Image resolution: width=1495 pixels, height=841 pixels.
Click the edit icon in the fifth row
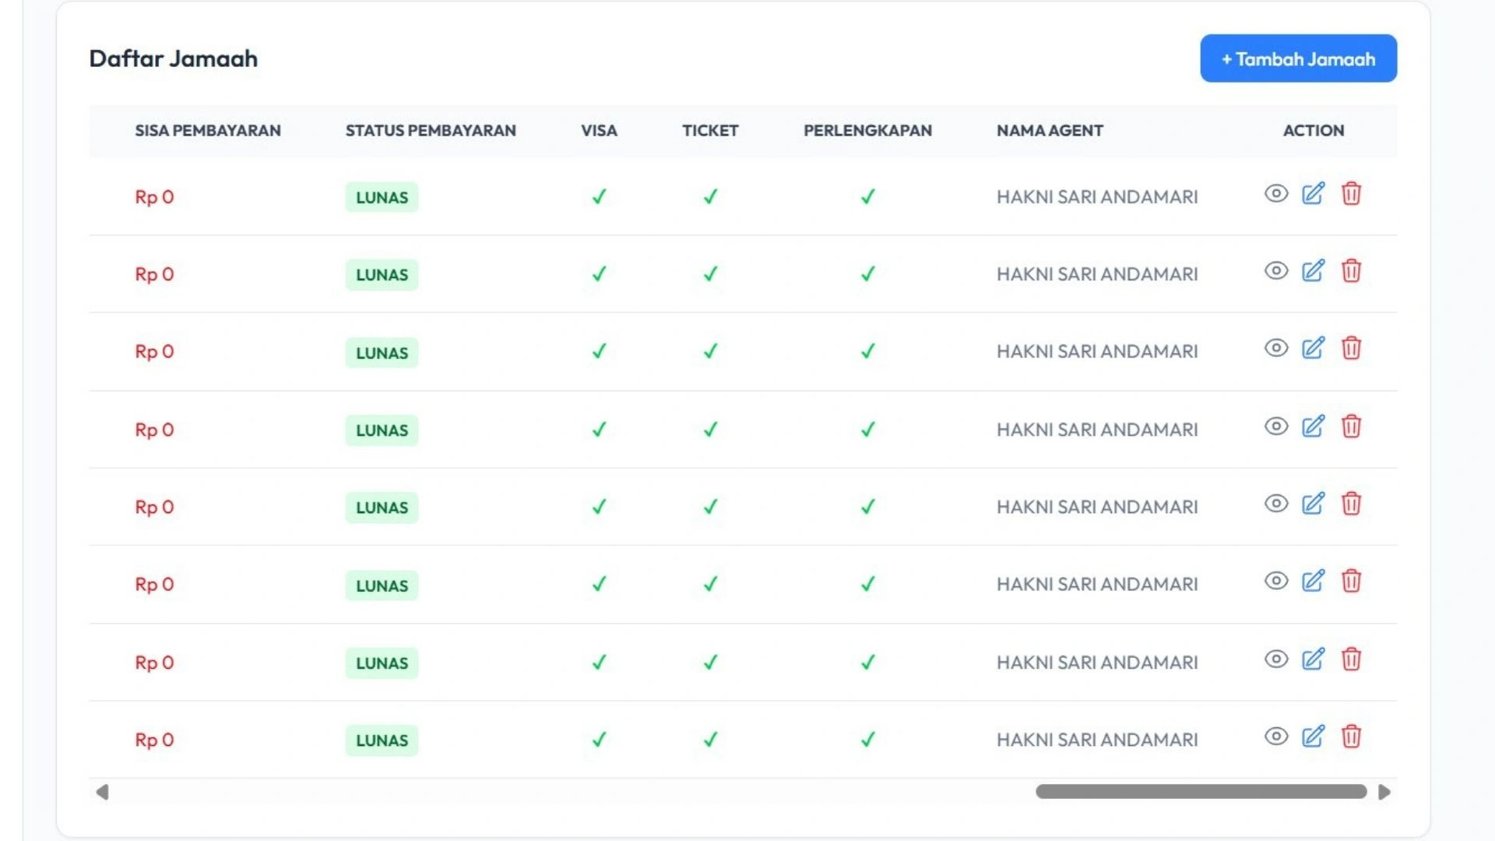[x=1313, y=504]
